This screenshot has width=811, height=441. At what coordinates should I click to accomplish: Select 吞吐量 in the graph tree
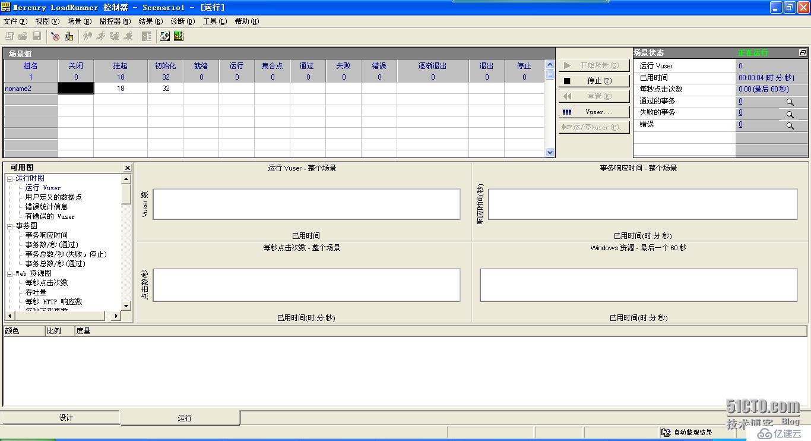pyautogui.click(x=36, y=292)
